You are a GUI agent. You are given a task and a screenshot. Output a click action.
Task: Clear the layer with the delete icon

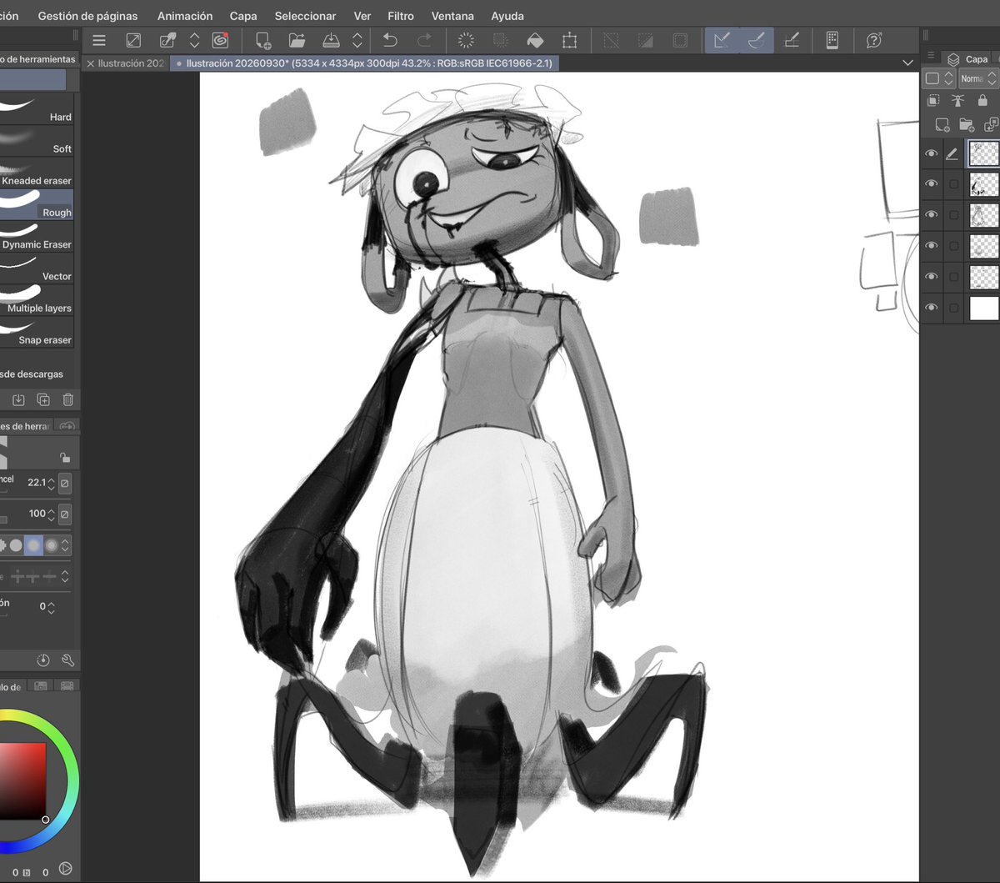[466, 40]
